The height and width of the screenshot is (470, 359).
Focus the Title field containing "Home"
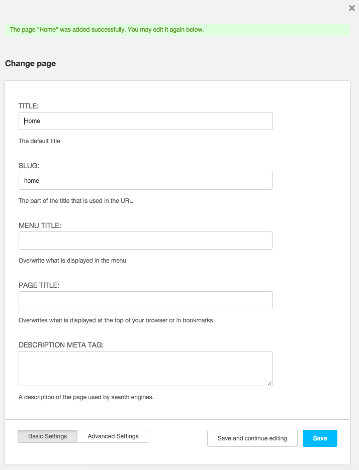145,121
